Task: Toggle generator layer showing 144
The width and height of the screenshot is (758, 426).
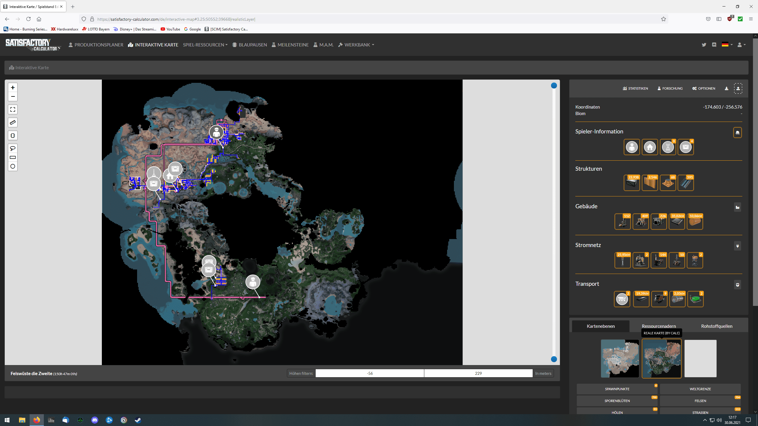Action: tap(659, 260)
